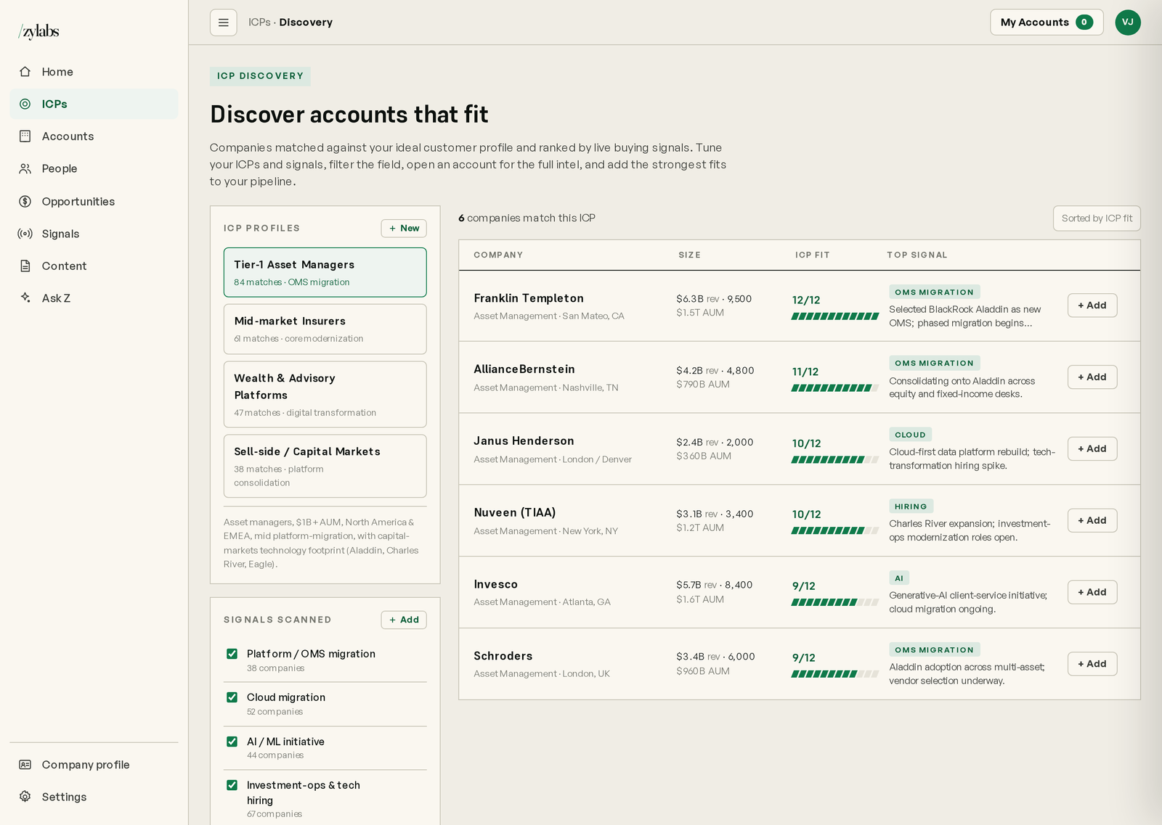Viewport: 1162px width, 825px height.
Task: Add Invesco to accounts
Action: point(1092,592)
